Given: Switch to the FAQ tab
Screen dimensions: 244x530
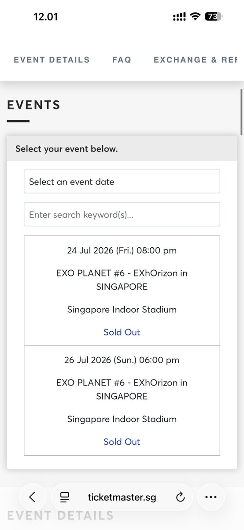Looking at the screenshot, I should pos(122,60).
